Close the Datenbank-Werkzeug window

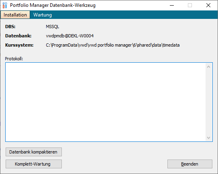click(x=208, y=5)
